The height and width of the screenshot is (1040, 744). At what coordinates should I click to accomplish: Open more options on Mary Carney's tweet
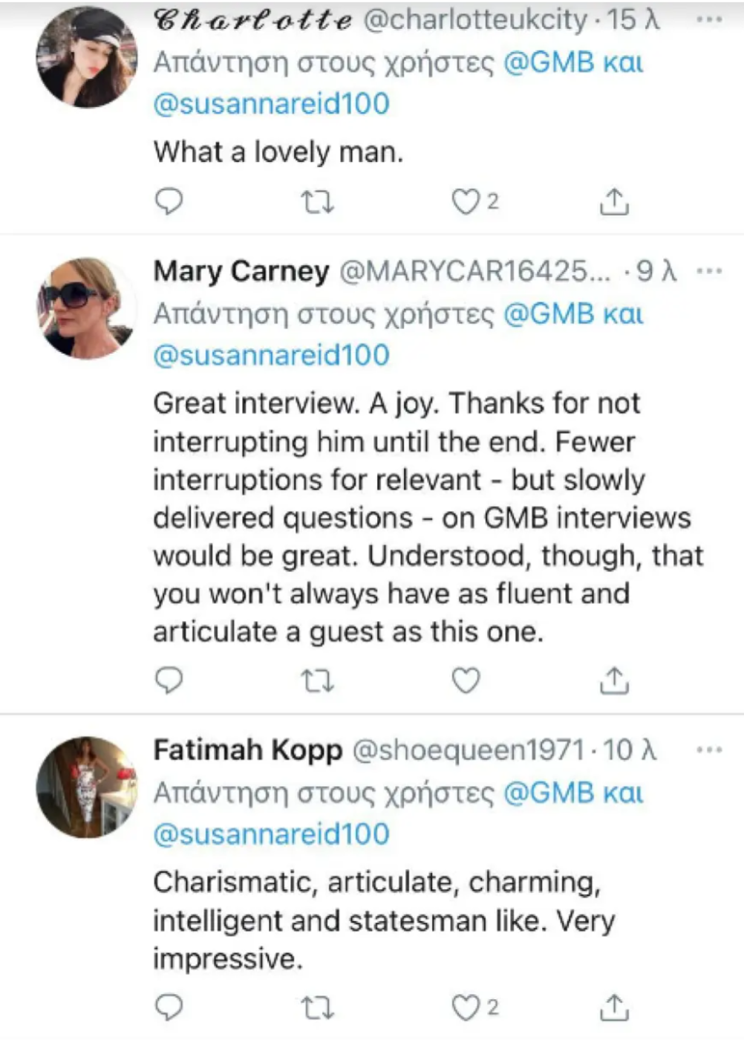coord(709,271)
